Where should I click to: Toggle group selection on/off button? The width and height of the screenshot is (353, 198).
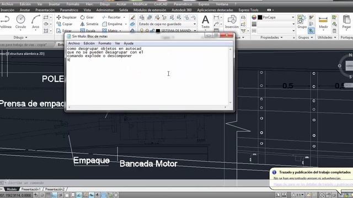(x=311, y=31)
